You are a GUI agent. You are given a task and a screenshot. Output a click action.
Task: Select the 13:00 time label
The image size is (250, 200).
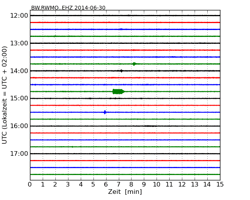pyautogui.click(x=19, y=43)
